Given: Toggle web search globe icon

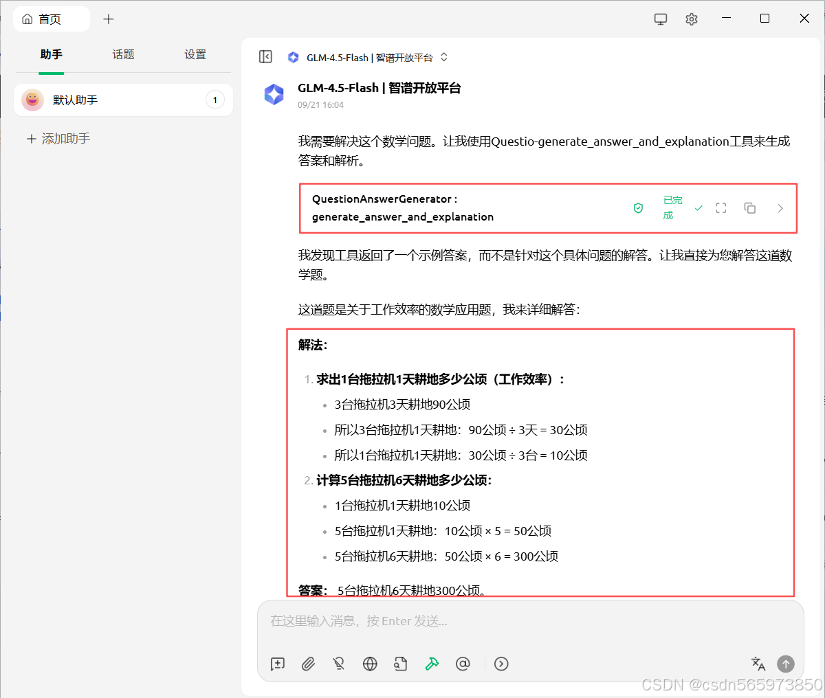Looking at the screenshot, I should [370, 664].
